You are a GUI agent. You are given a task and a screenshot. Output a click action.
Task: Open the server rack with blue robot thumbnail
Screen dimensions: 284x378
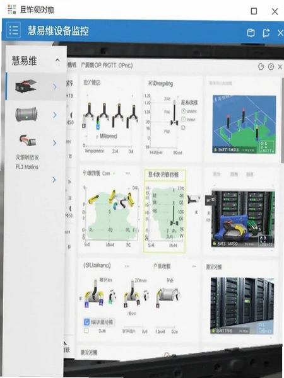243,219
